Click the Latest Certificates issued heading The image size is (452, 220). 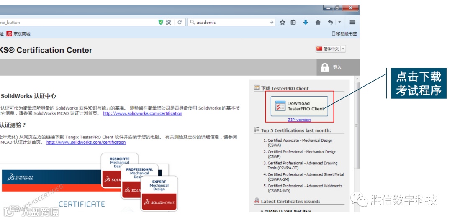pos(290,201)
